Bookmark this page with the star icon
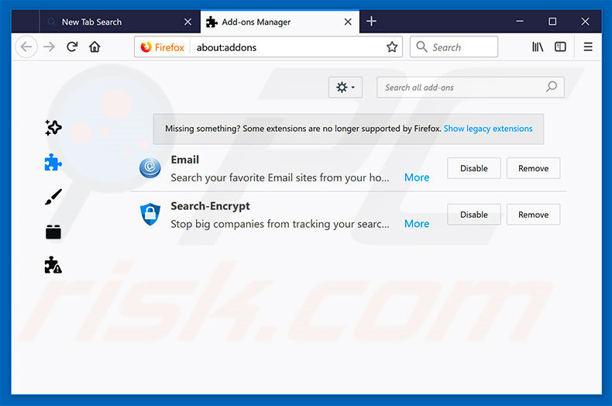 coord(392,47)
